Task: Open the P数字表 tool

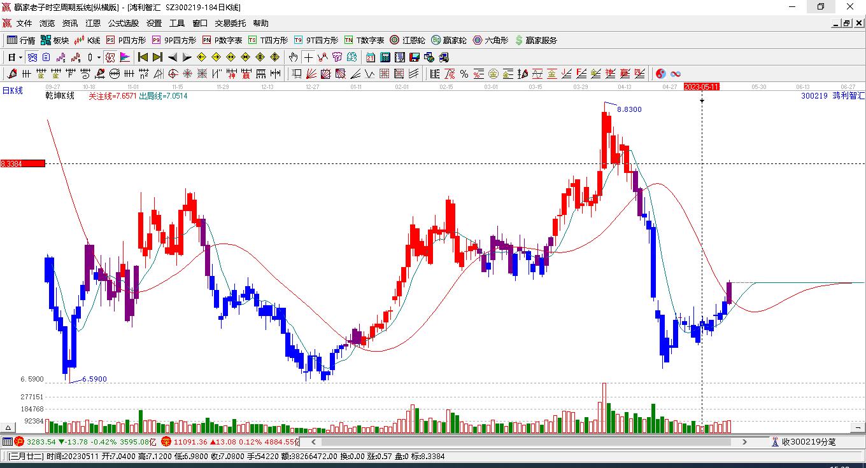Action: [222, 40]
